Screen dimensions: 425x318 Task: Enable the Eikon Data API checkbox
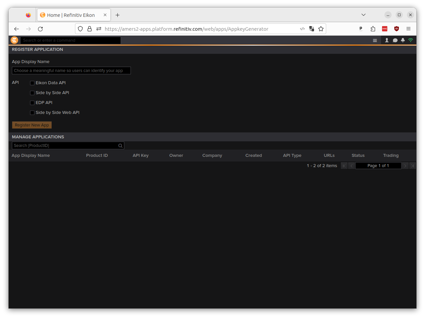(32, 83)
